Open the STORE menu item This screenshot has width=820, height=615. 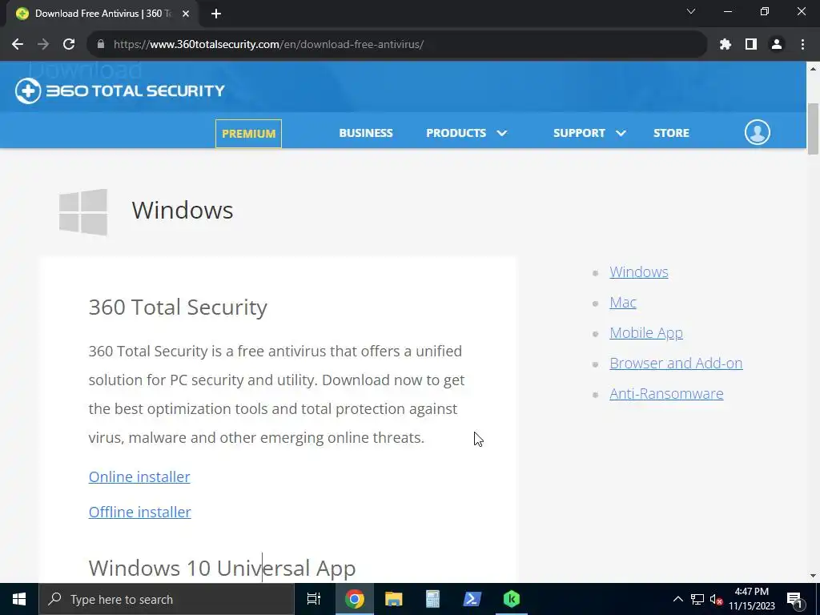tap(671, 133)
